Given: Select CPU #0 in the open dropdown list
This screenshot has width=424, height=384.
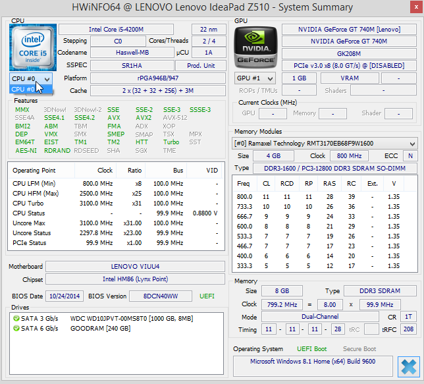Looking at the screenshot, I should pyautogui.click(x=31, y=90).
